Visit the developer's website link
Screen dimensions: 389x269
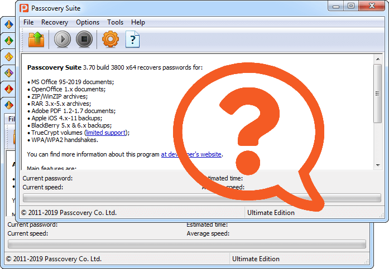click(x=191, y=154)
